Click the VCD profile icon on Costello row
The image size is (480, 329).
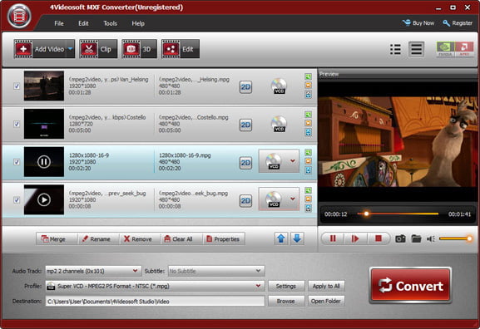coord(279,124)
